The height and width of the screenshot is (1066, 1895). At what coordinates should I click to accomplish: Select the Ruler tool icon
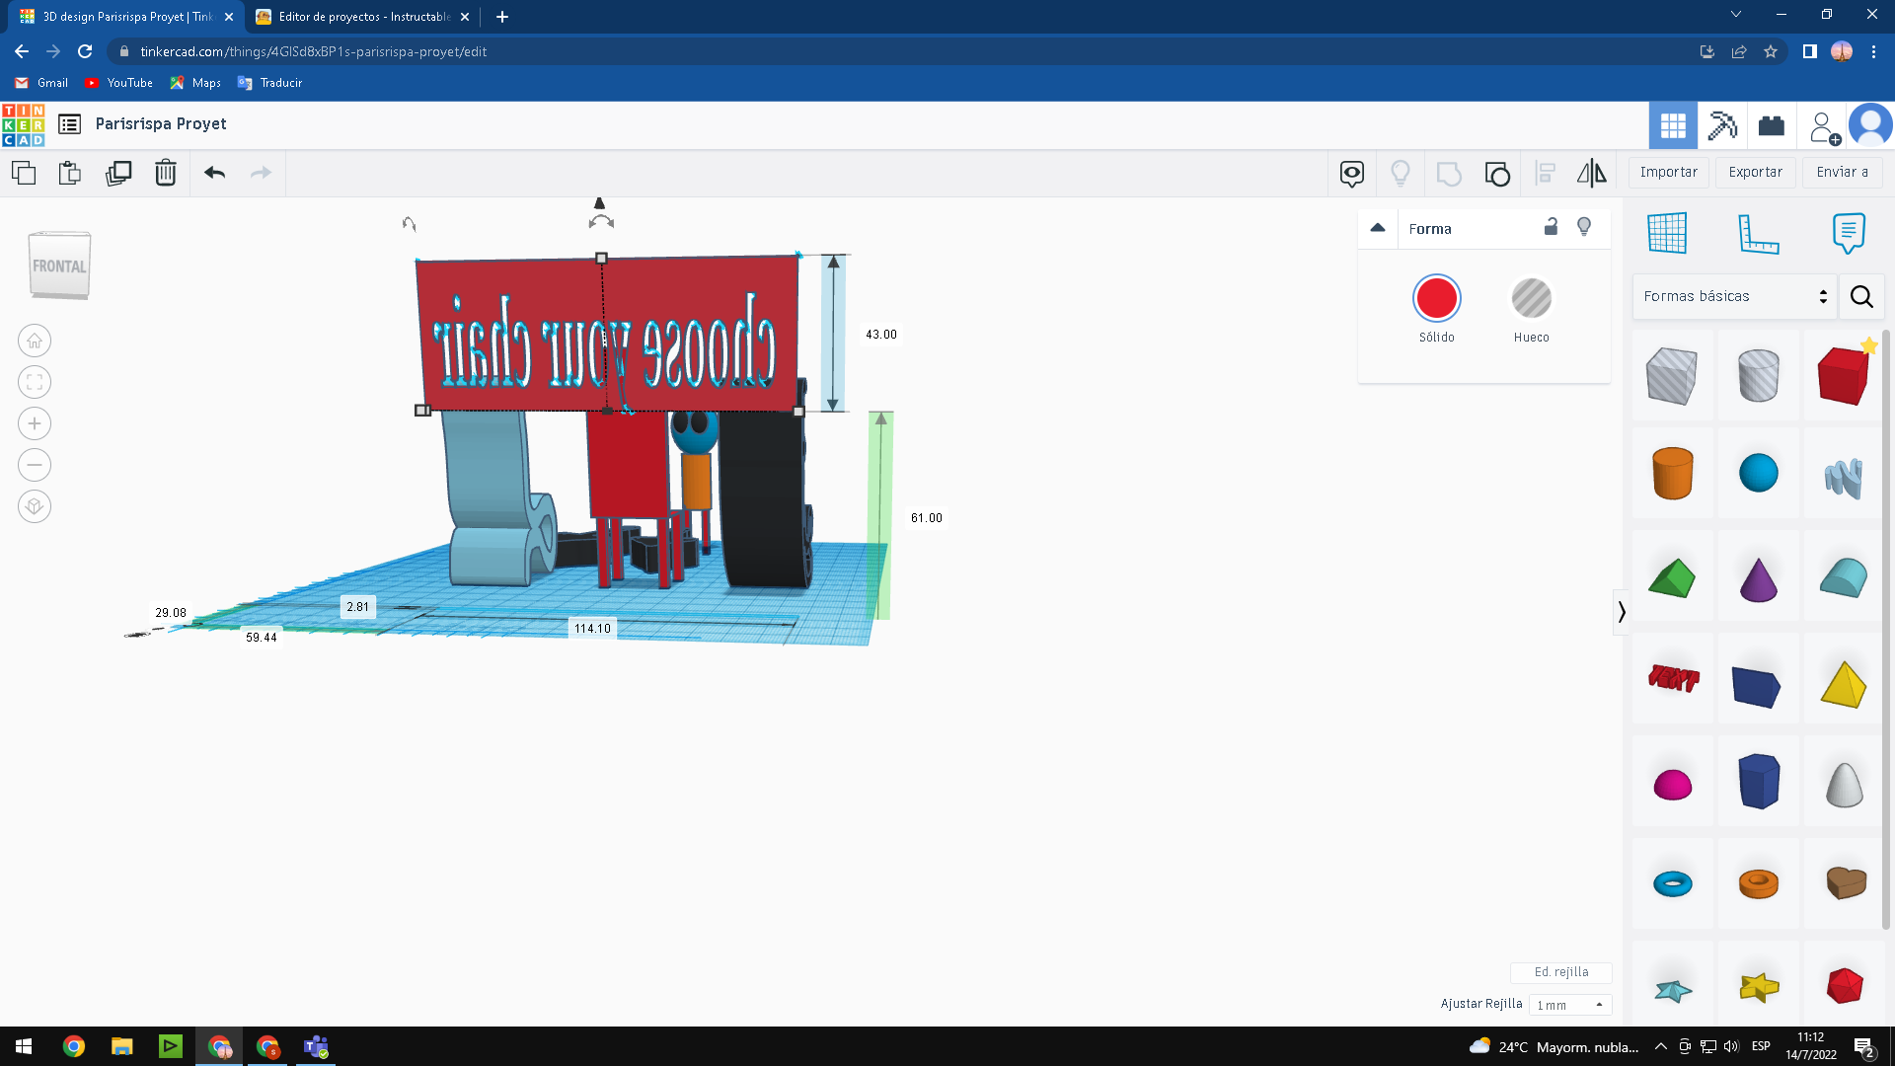coord(1758,234)
